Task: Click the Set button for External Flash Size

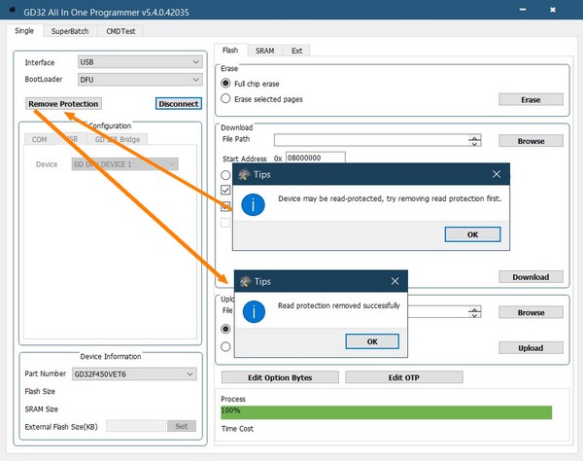Action: (x=182, y=426)
